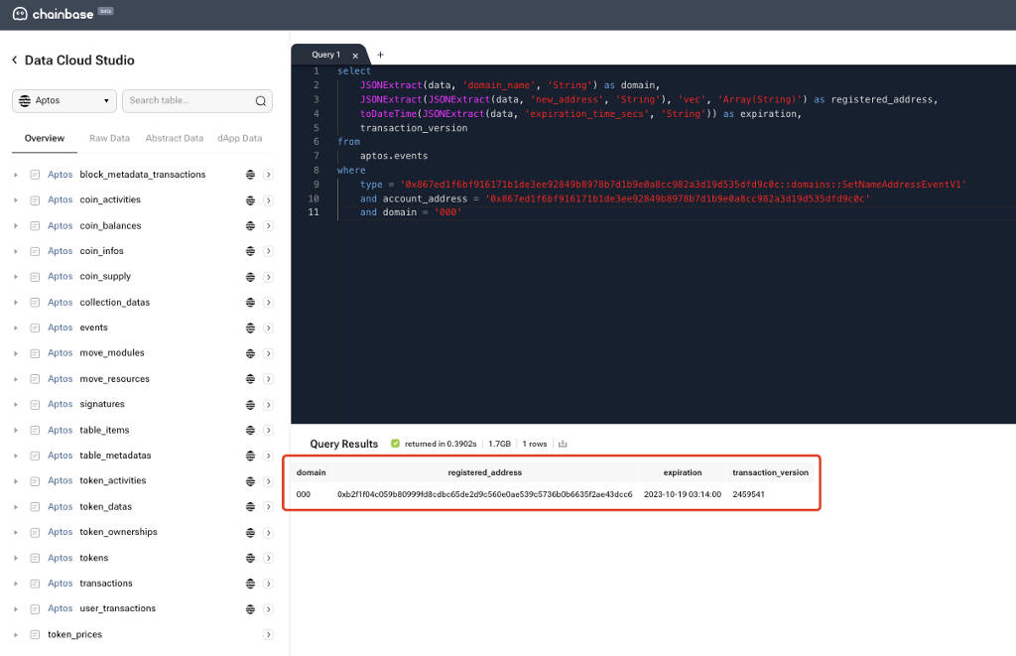
Task: Switch to the dApp Data tab
Action: click(x=239, y=139)
